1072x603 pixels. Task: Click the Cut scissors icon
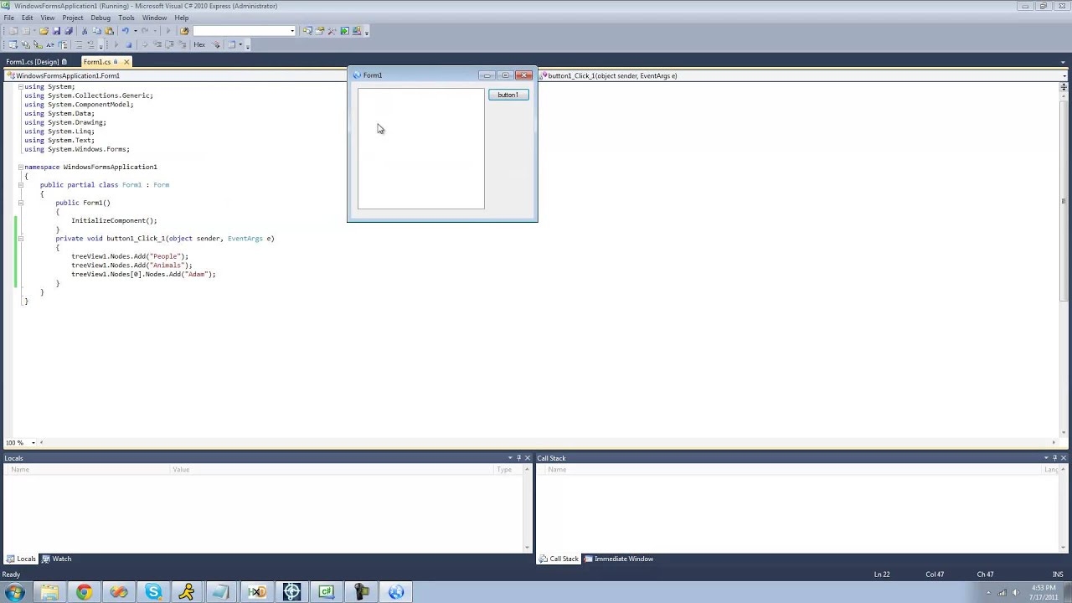85,31
